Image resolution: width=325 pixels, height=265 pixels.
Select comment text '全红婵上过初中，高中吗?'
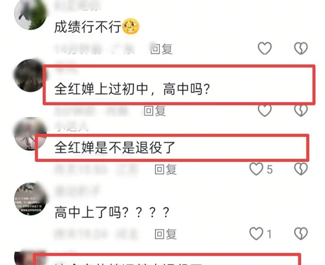[x=132, y=89]
